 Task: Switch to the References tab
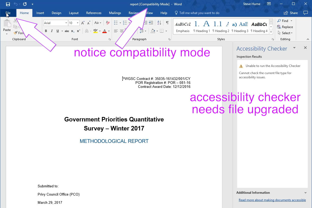[94, 13]
